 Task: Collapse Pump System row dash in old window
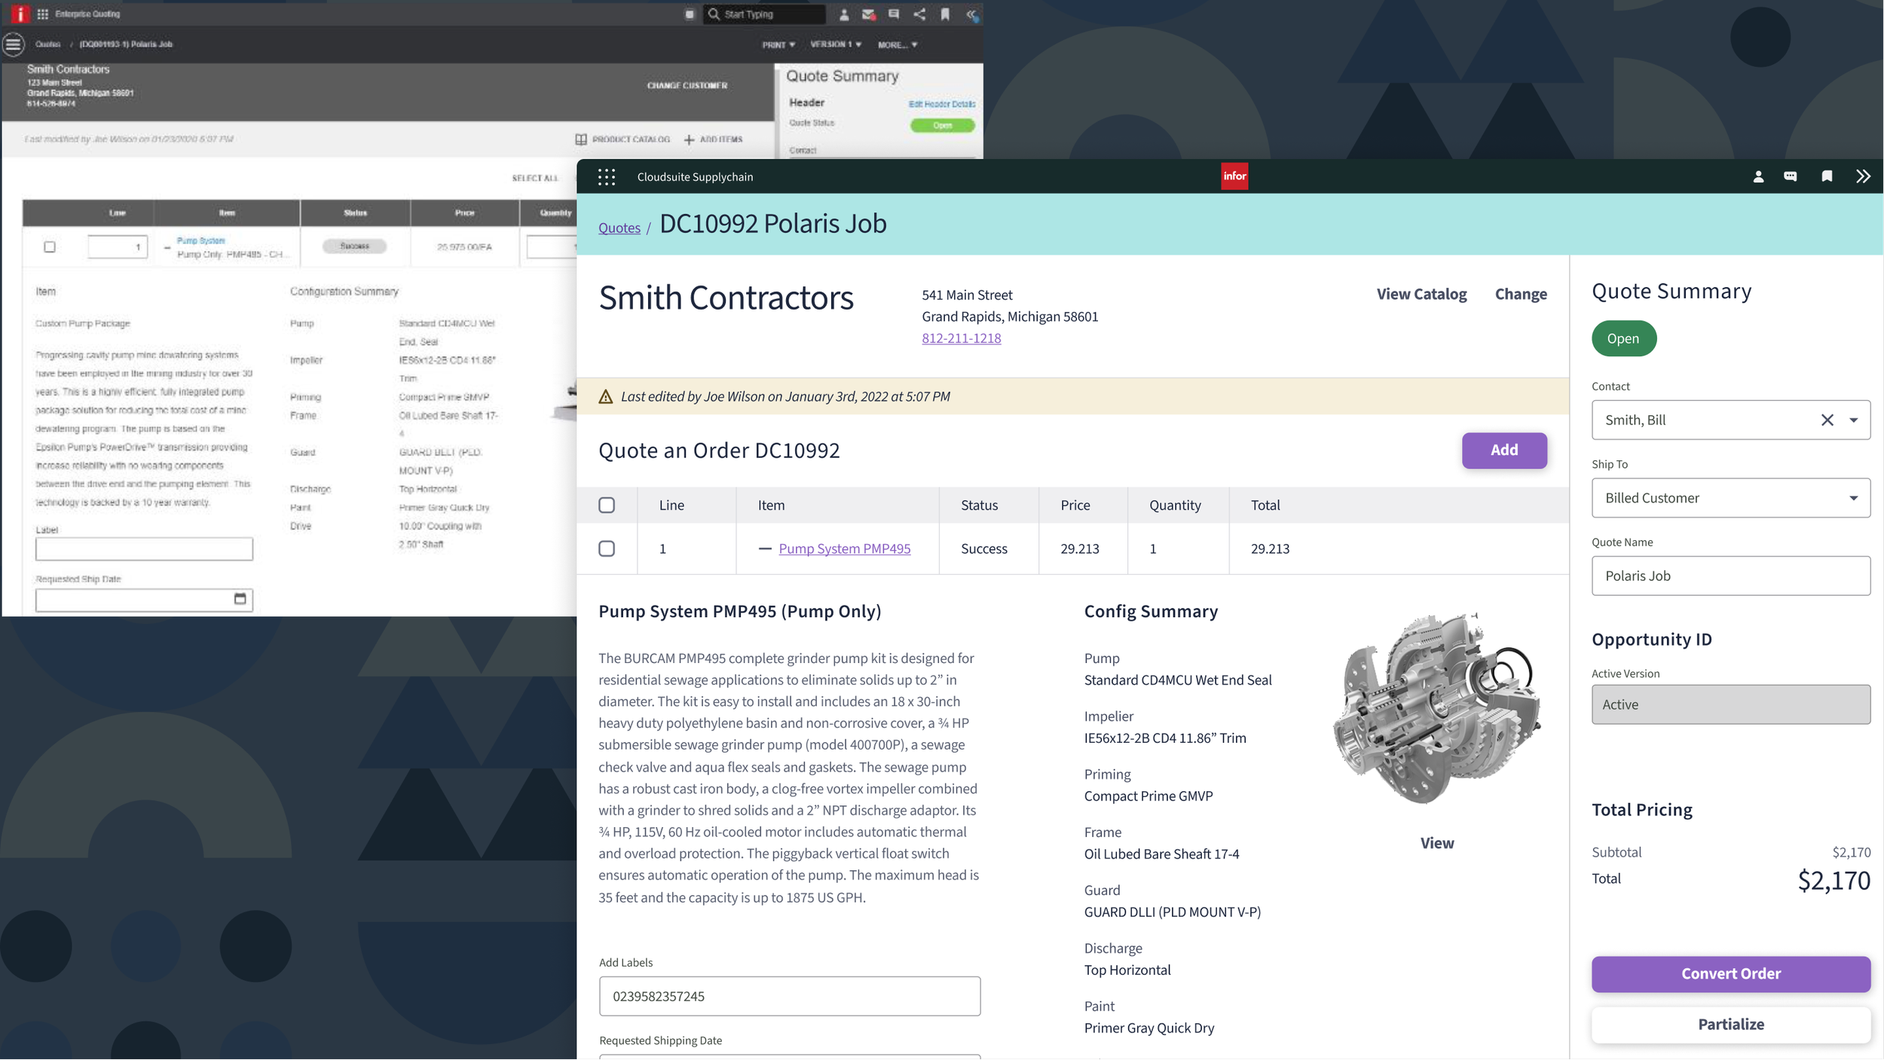(167, 247)
